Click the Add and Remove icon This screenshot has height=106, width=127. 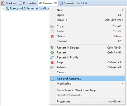click(x=52, y=79)
